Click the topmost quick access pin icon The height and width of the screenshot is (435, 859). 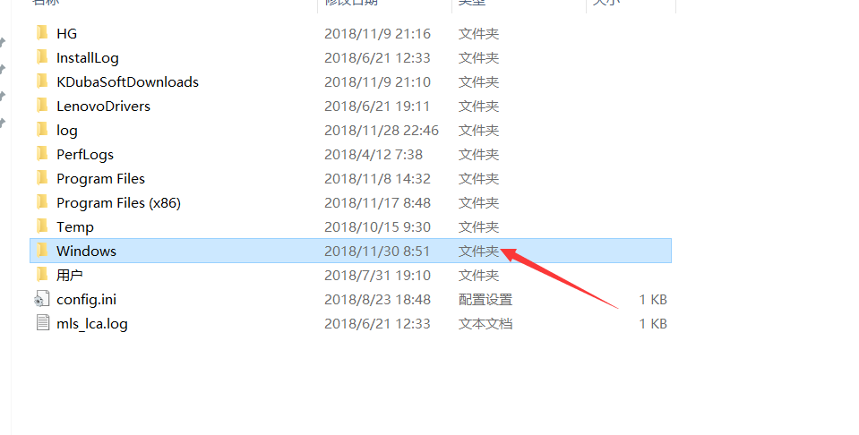[x=2, y=42]
